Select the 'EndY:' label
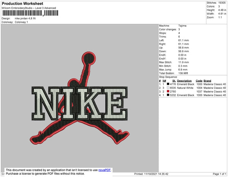Image resolution: width=228 pixels, height=177 pixels. click(162, 59)
